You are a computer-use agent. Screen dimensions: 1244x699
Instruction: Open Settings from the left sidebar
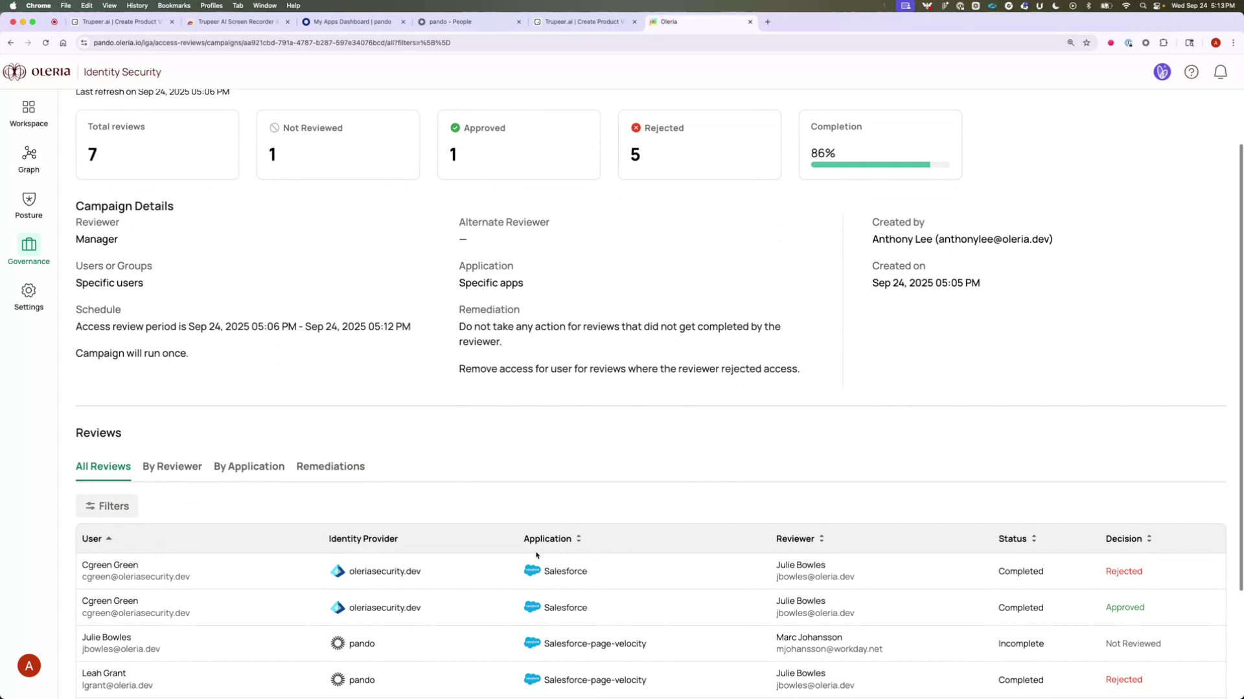pyautogui.click(x=29, y=296)
